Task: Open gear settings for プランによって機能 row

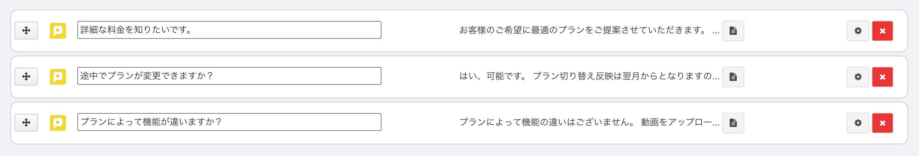Action: [858, 123]
